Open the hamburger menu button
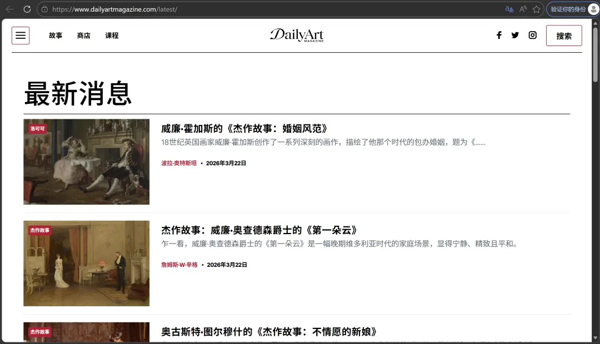600x344 pixels. click(21, 36)
